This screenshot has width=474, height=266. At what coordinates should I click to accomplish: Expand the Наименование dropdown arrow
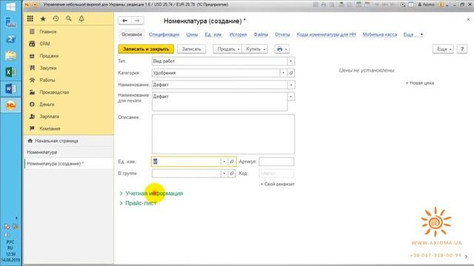coord(291,85)
